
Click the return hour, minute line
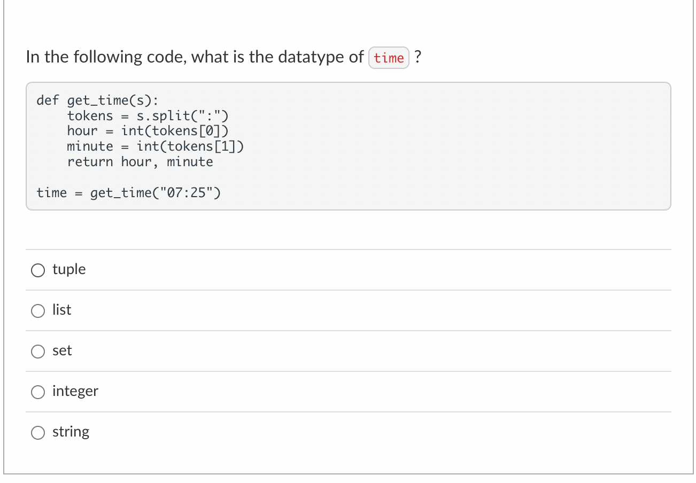coord(140,161)
